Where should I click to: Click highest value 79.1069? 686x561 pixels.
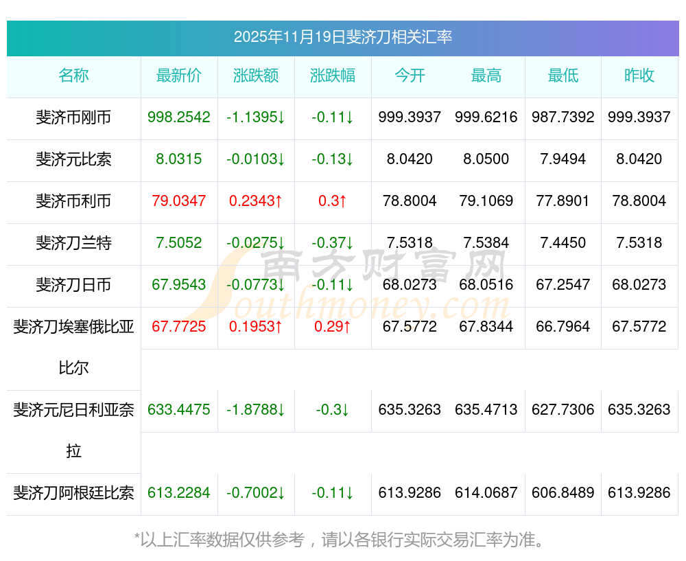486,201
